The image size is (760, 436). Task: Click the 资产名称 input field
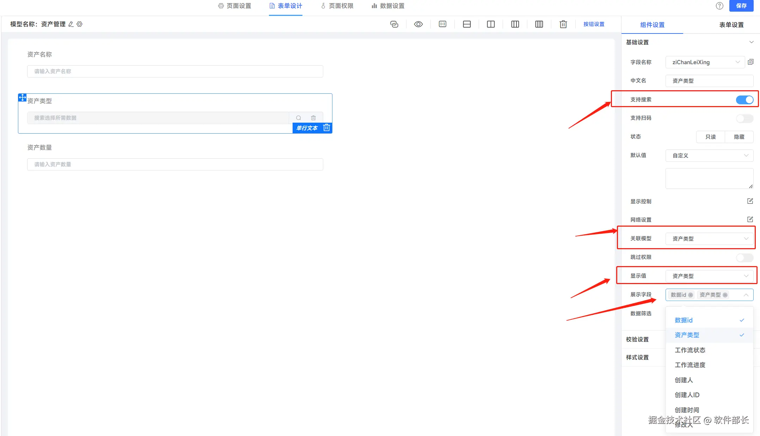[x=175, y=72]
